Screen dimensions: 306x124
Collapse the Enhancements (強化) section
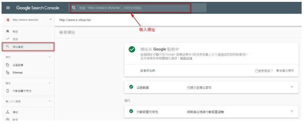[x=50, y=83]
